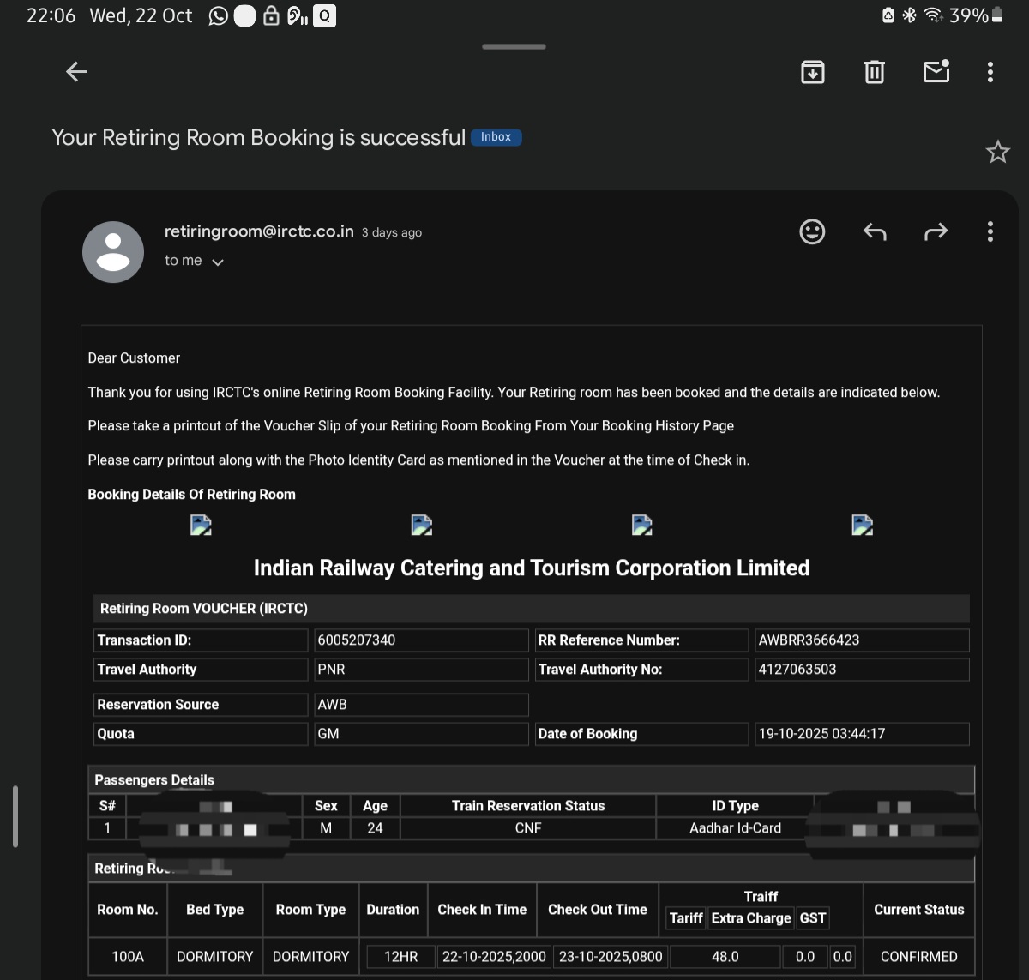The height and width of the screenshot is (980, 1029).
Task: Tap Check In Time 22-10-2025,2000
Action: coord(494,956)
